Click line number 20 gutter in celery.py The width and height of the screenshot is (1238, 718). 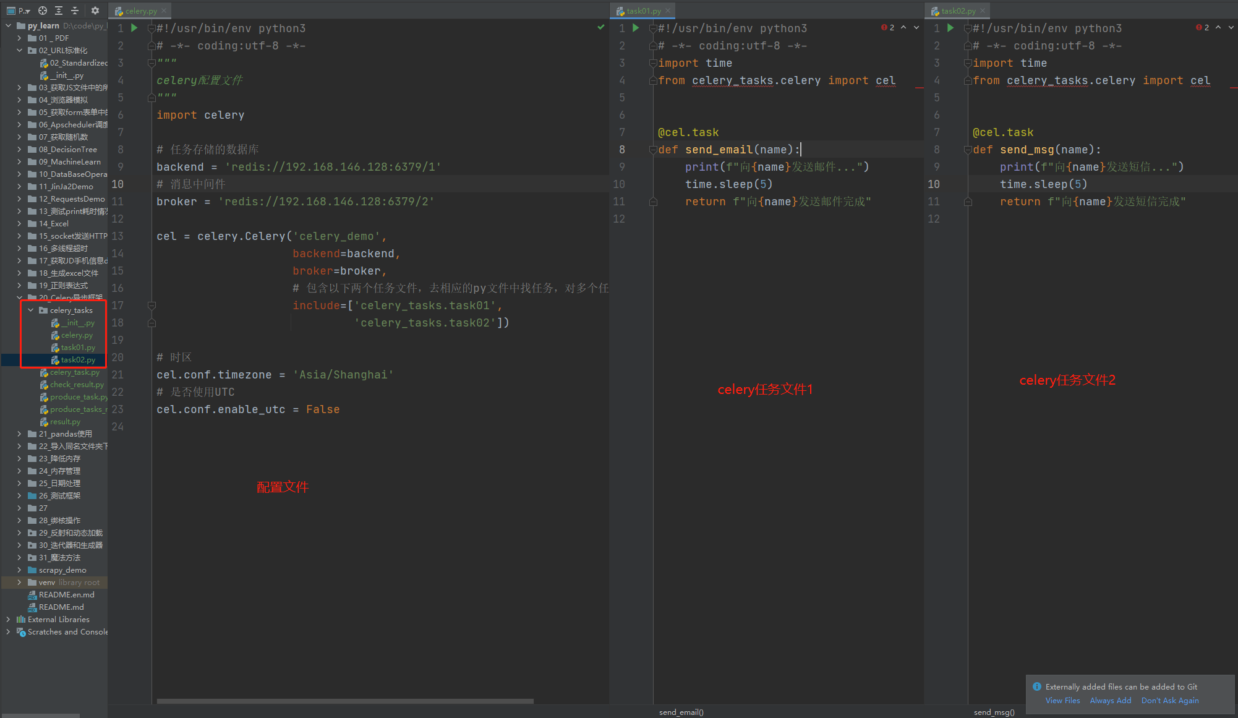pyautogui.click(x=117, y=357)
